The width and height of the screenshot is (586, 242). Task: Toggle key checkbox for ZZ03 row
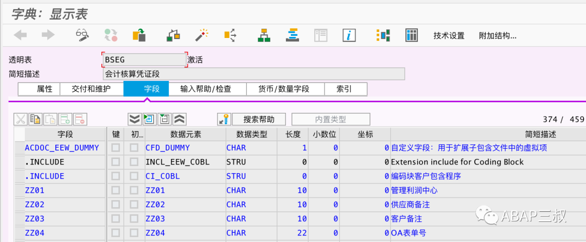coord(116,219)
